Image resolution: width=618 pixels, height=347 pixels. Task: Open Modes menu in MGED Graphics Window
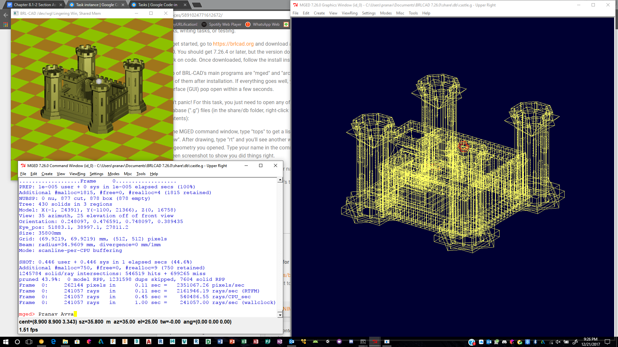point(386,13)
